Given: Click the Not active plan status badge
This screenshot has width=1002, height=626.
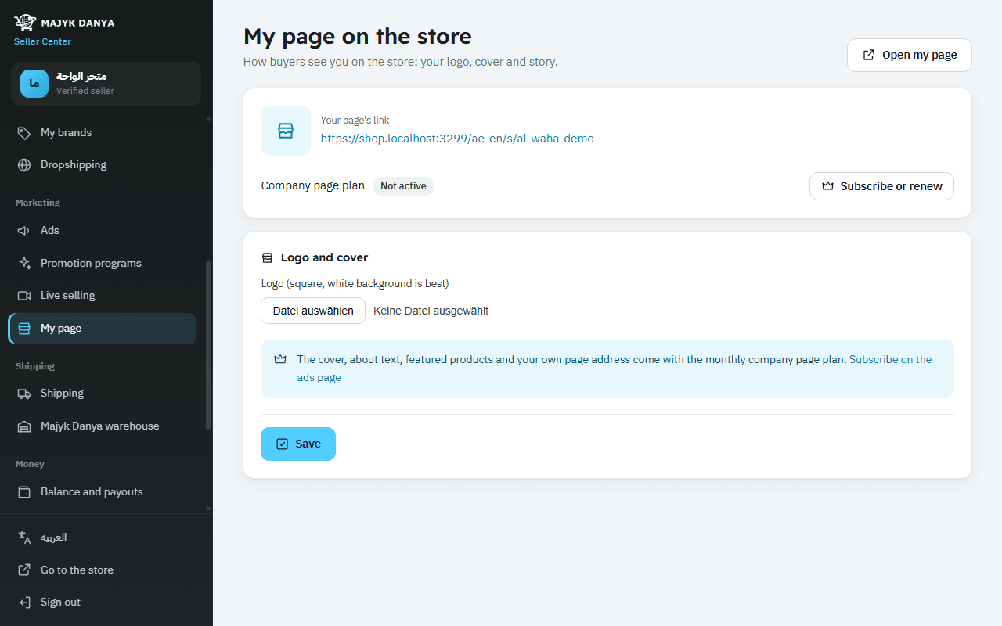Looking at the screenshot, I should [403, 186].
